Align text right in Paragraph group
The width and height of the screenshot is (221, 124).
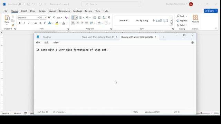tap(82, 23)
